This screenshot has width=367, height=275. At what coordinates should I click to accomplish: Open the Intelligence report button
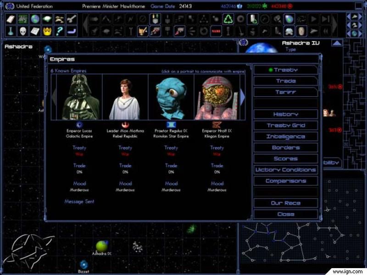coord(285,137)
